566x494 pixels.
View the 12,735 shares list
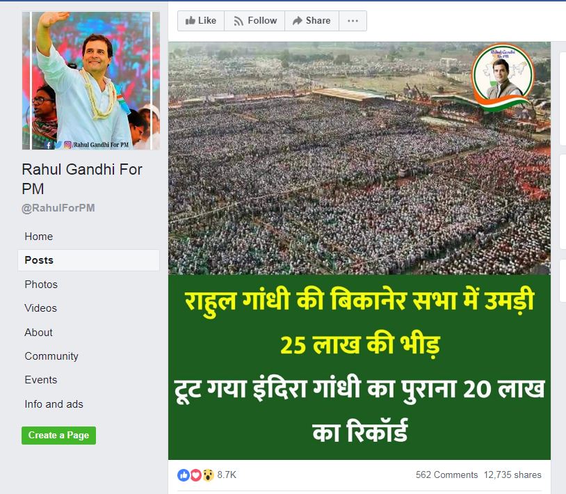coord(512,475)
